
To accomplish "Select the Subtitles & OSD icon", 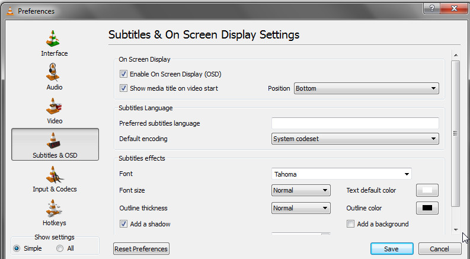I will click(55, 141).
